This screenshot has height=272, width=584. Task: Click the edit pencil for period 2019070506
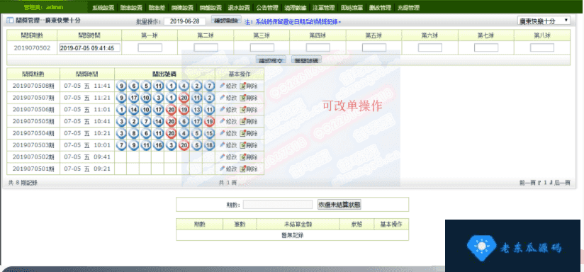[223, 109]
